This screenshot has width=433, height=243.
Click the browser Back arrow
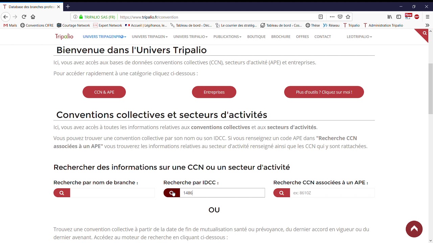(x=5, y=17)
